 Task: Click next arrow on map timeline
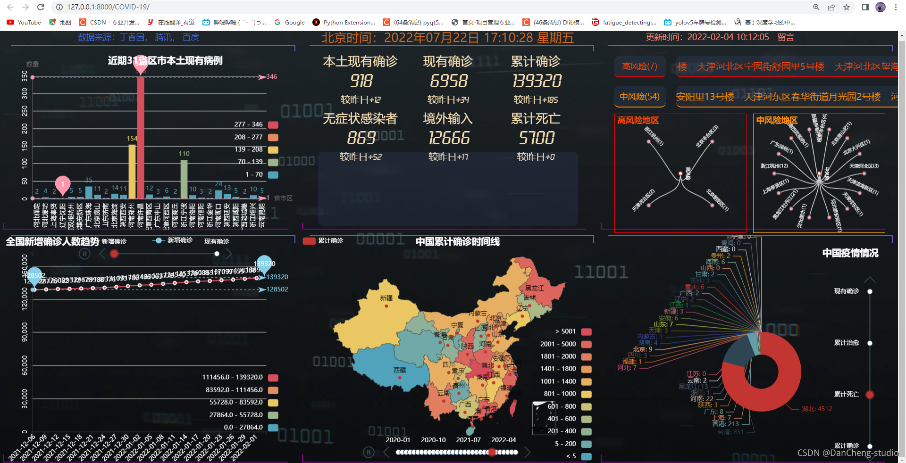point(527,452)
